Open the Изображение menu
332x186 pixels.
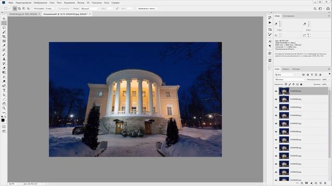click(x=40, y=3)
